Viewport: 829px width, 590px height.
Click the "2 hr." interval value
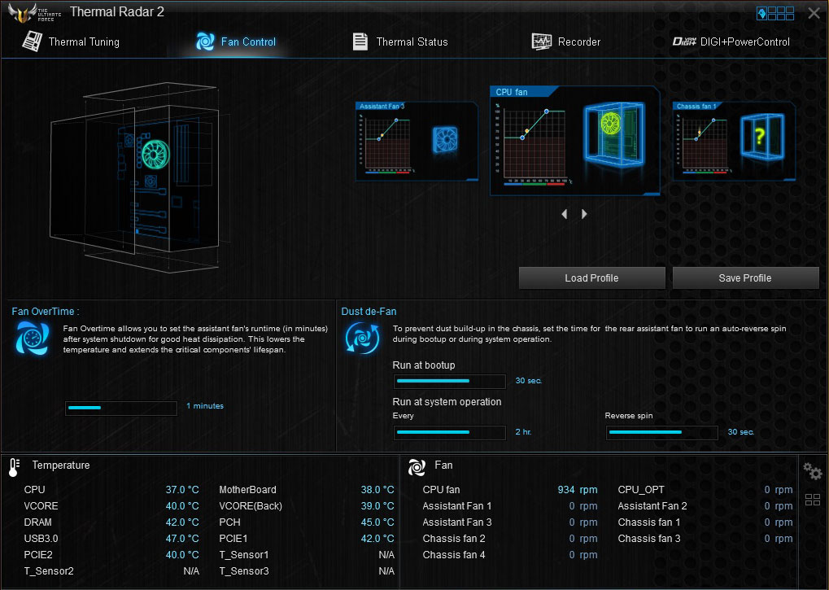coord(523,432)
